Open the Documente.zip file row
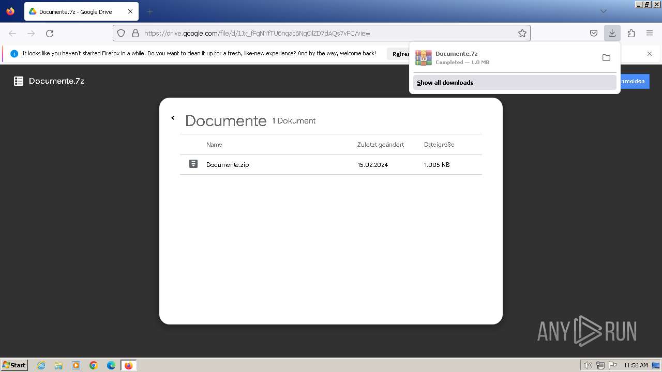The width and height of the screenshot is (662, 372). (331, 164)
